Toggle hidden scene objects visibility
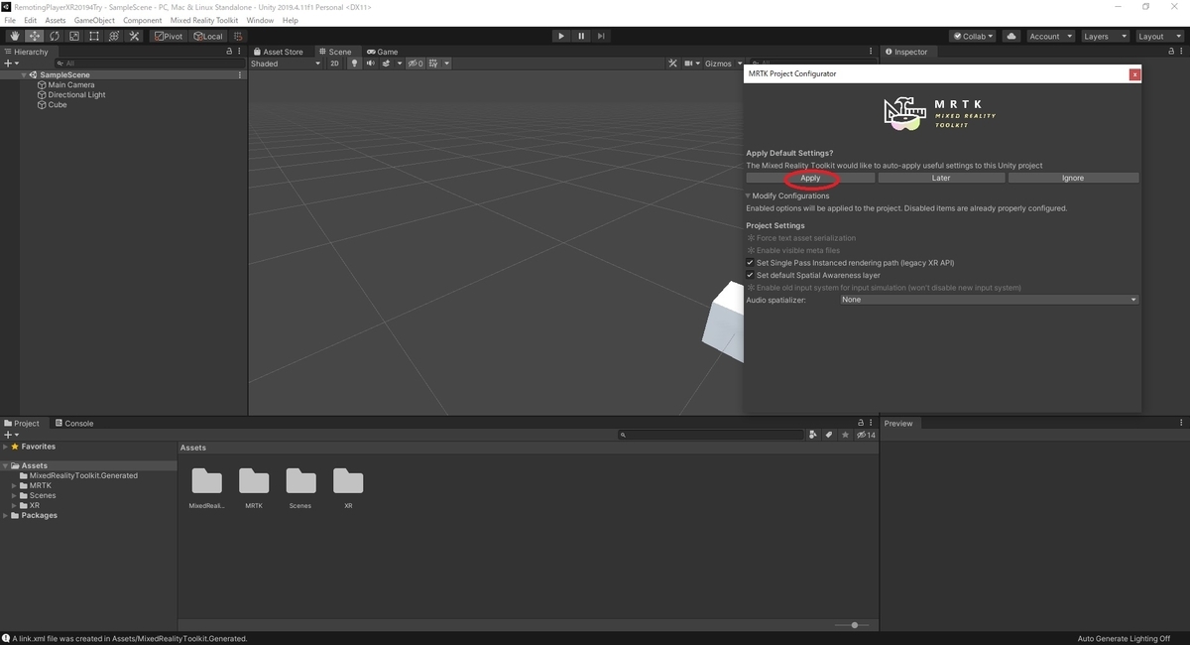The width and height of the screenshot is (1190, 645). pyautogui.click(x=416, y=64)
